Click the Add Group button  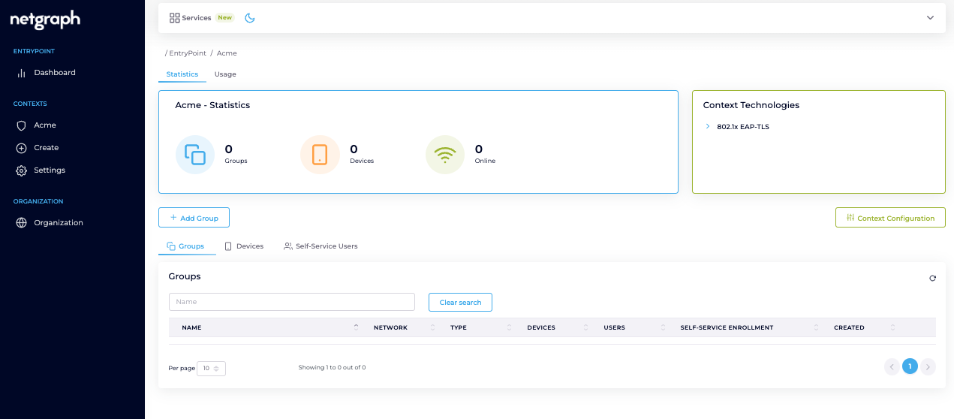(194, 218)
